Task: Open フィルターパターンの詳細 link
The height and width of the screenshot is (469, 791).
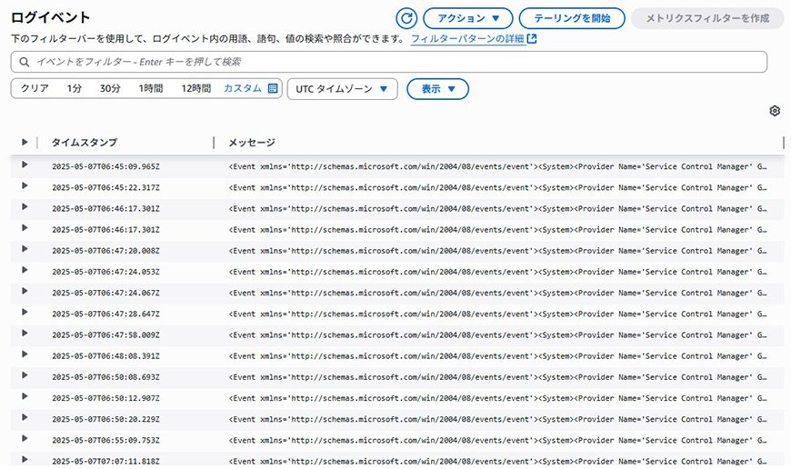Action: [x=467, y=39]
